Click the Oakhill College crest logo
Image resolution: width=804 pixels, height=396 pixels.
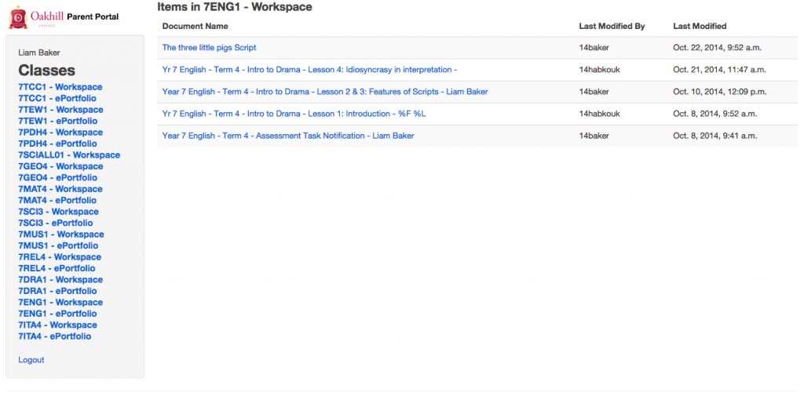coord(18,17)
